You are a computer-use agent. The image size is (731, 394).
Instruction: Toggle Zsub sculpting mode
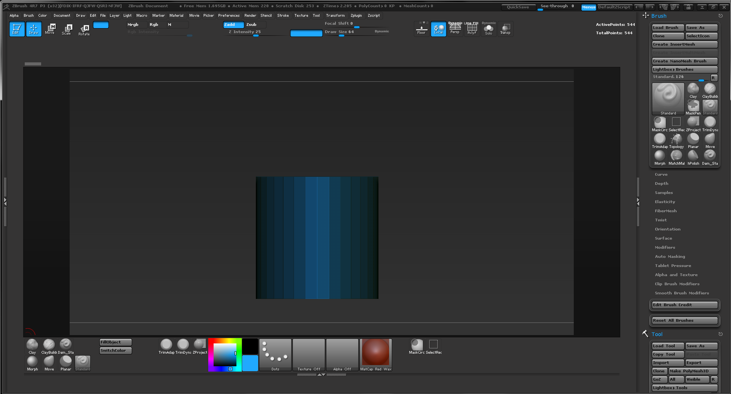pyautogui.click(x=254, y=25)
